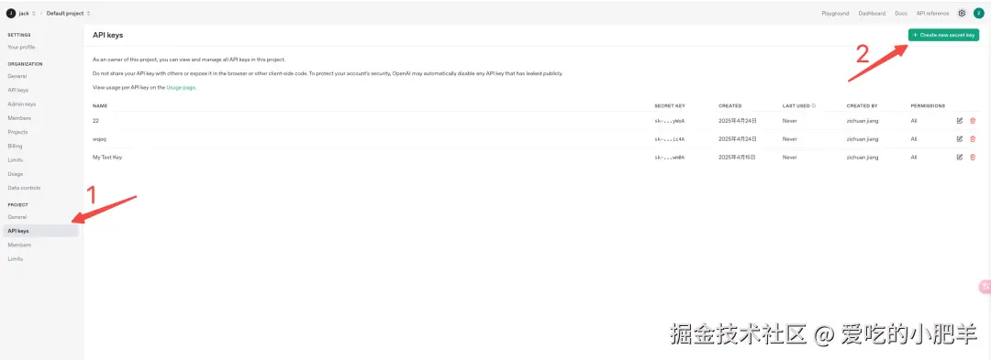Delete the My Test Key entry
The image size is (991, 360).
tap(973, 157)
